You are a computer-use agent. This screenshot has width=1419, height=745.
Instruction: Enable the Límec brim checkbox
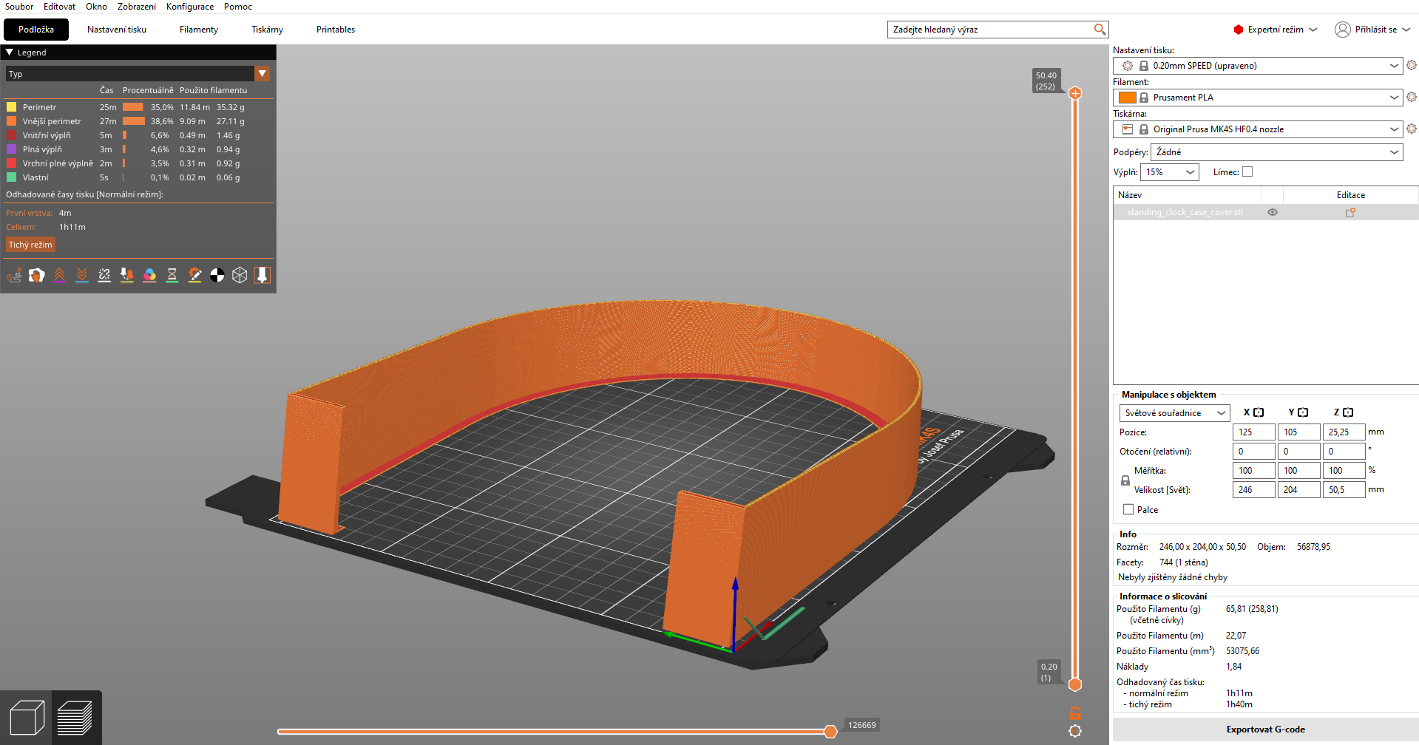click(1247, 172)
